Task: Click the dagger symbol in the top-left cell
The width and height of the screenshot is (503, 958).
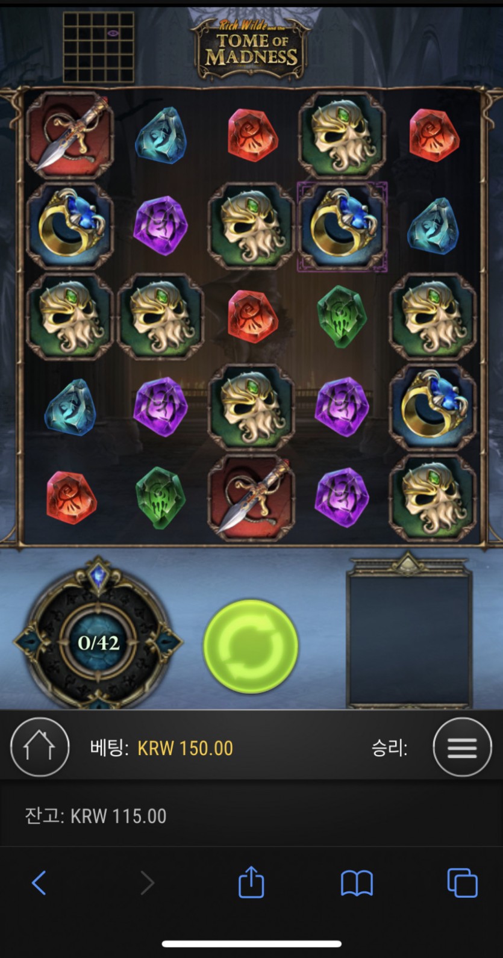Action: click(70, 135)
